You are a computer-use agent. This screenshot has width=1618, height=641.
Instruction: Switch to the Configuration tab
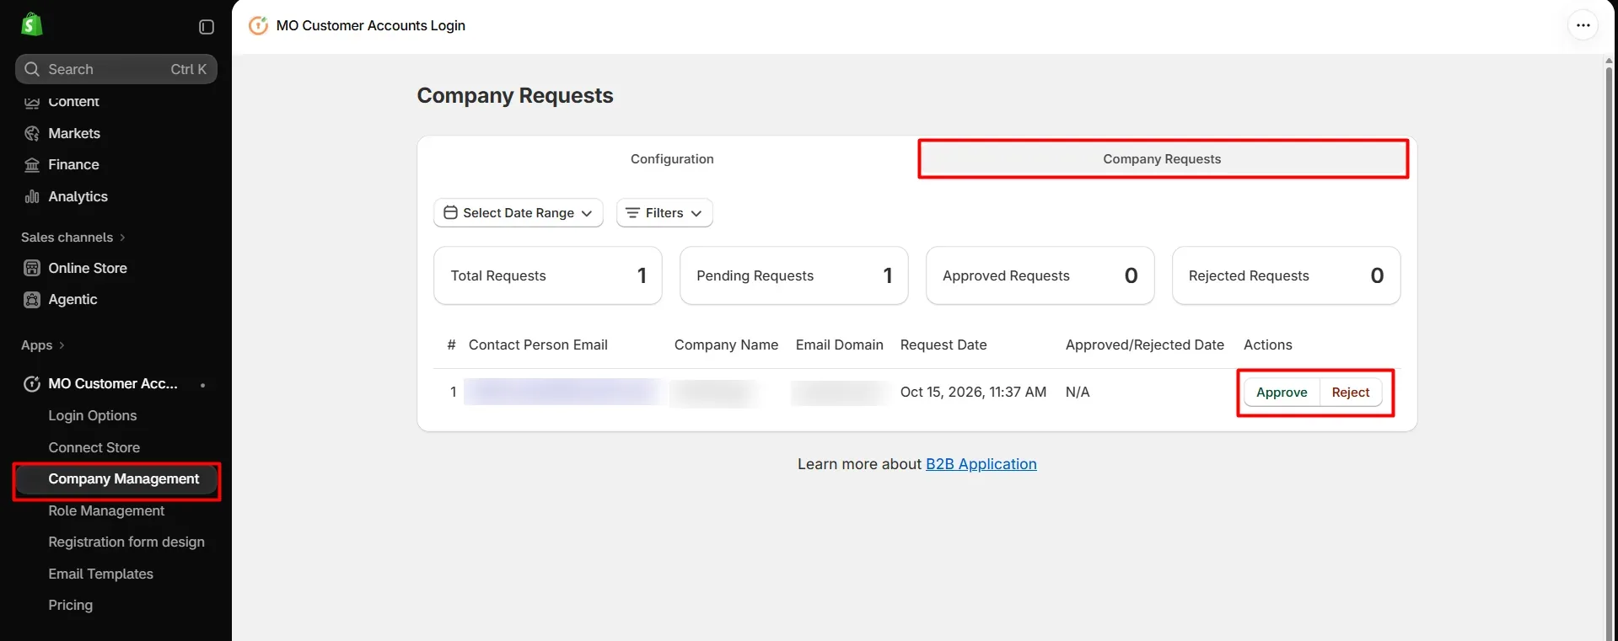click(672, 158)
